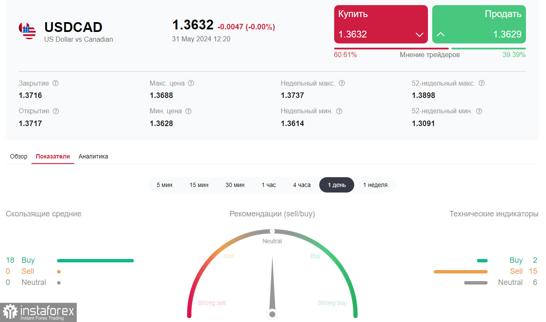The image size is (546, 322).
Task: Open help icon next to Недельный мин.
Action: (339, 111)
